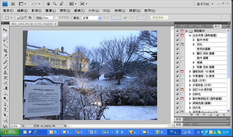Expand the 製作 快照 step
This screenshot has width=233, height=137.
point(194,40)
